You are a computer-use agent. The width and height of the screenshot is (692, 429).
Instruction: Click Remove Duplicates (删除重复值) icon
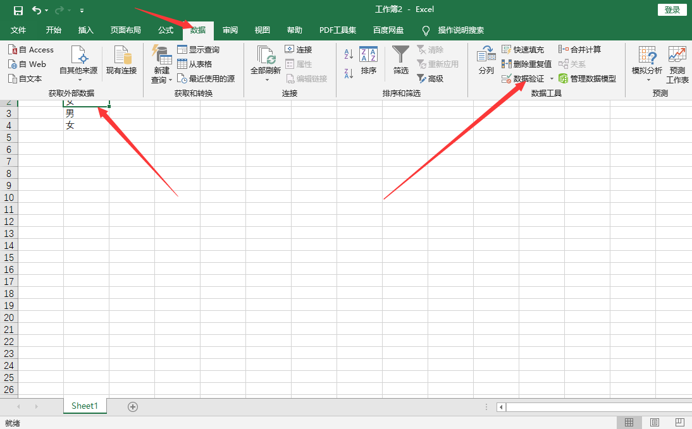(x=507, y=64)
